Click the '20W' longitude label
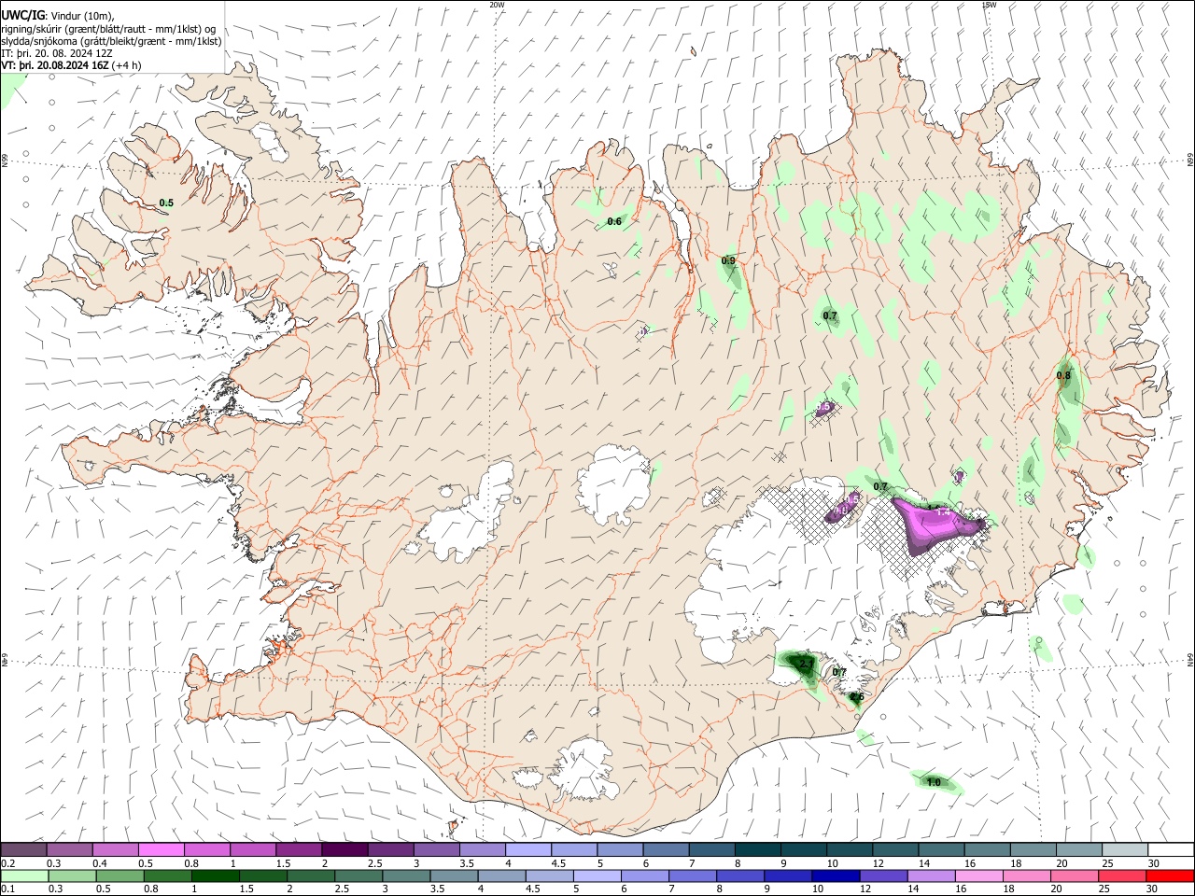Screen dimensions: 1195x896 click(497, 5)
